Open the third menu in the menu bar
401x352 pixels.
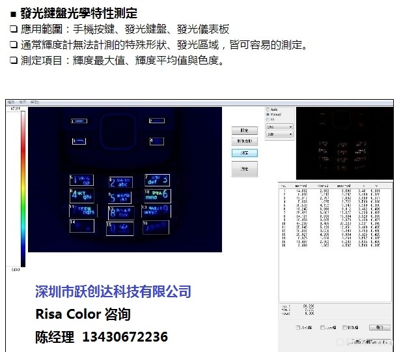(x=35, y=102)
